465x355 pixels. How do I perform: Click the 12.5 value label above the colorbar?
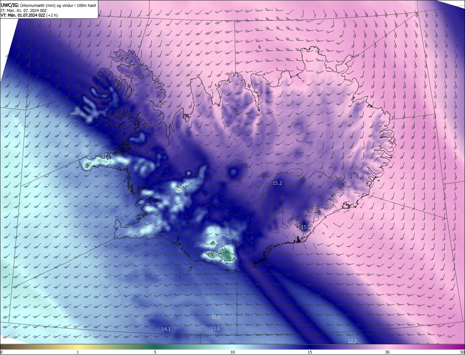pos(352,341)
